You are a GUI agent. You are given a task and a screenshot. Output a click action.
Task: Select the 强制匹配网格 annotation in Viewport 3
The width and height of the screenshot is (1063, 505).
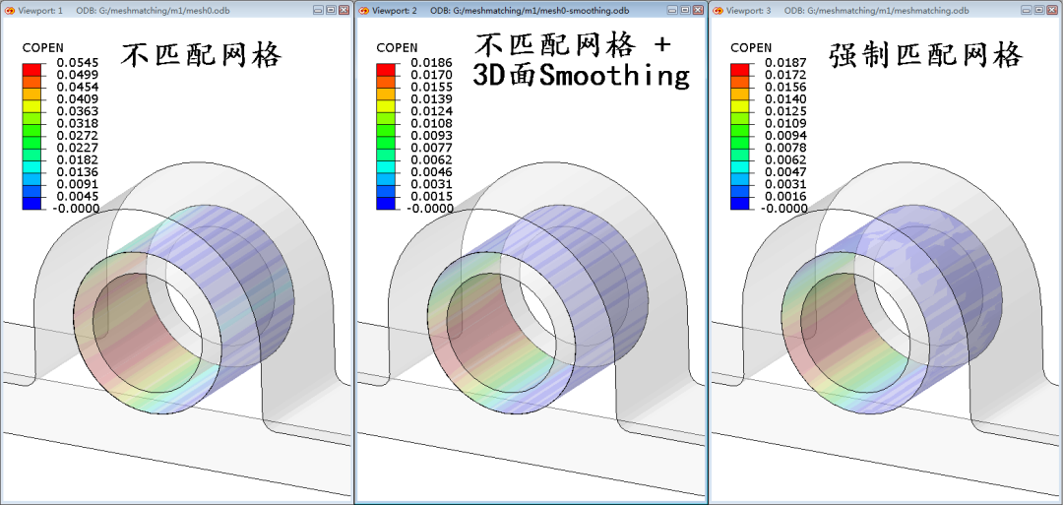[924, 55]
